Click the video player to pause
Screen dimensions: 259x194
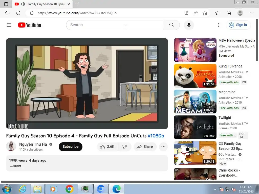click(87, 83)
